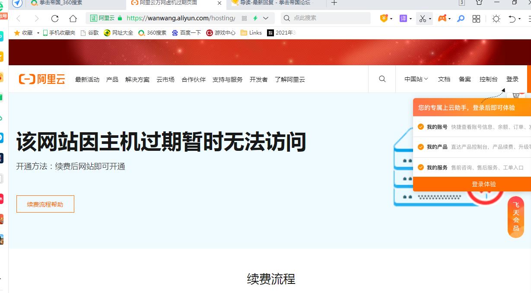Go forward using the browser forward arrow
The height and width of the screenshot is (293, 531).
pyautogui.click(x=37, y=19)
